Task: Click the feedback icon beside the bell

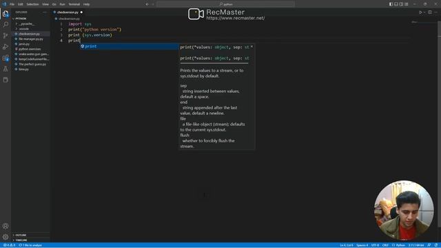Action: [429, 245]
